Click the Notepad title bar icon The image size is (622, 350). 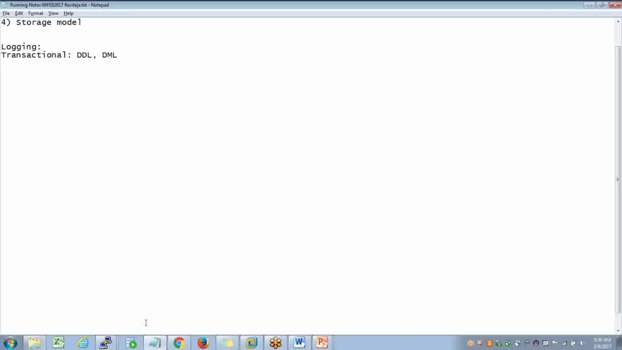(5, 5)
